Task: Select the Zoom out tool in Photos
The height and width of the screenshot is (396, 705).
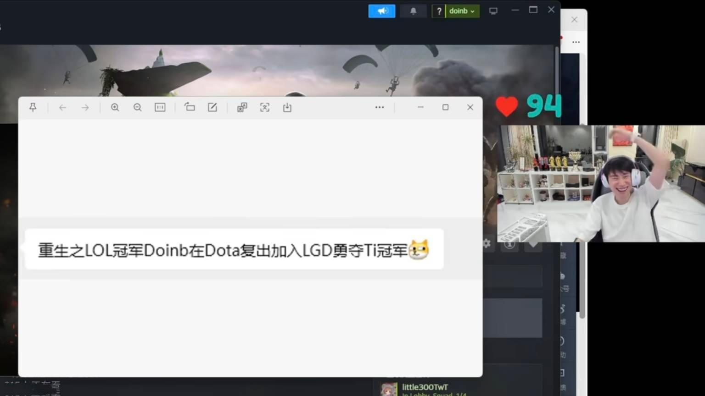Action: (137, 107)
